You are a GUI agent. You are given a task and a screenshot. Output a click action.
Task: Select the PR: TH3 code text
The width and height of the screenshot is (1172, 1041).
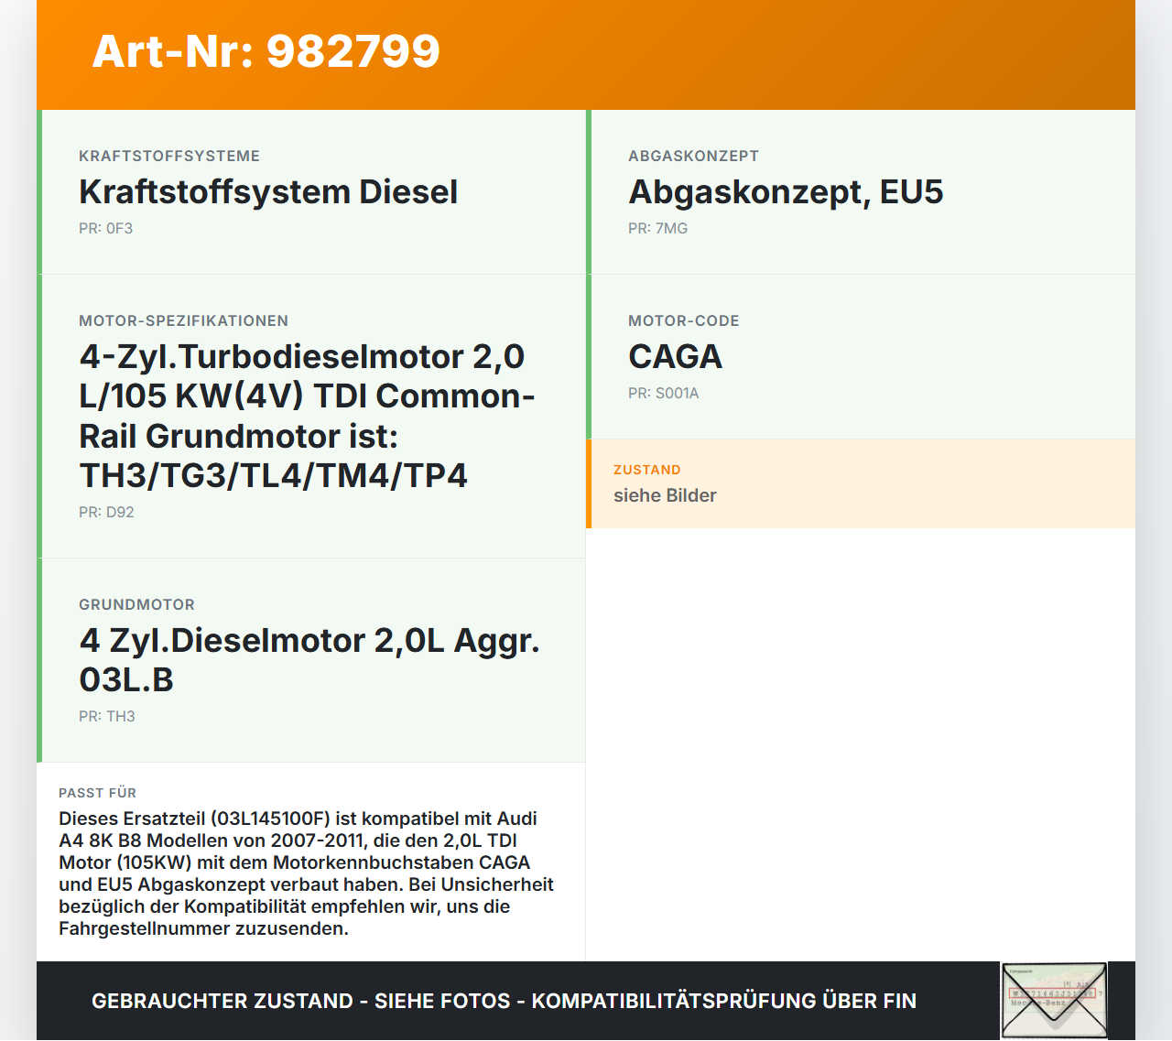[x=106, y=716]
